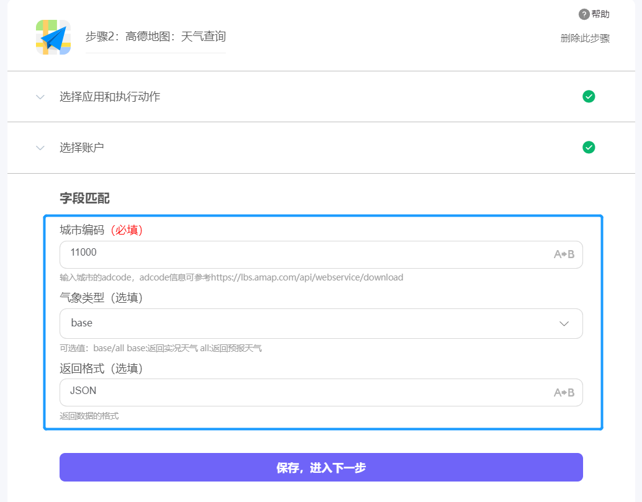Image resolution: width=642 pixels, height=502 pixels.
Task: Click A→B mapping icon in 城市编码 field
Action: coord(564,254)
